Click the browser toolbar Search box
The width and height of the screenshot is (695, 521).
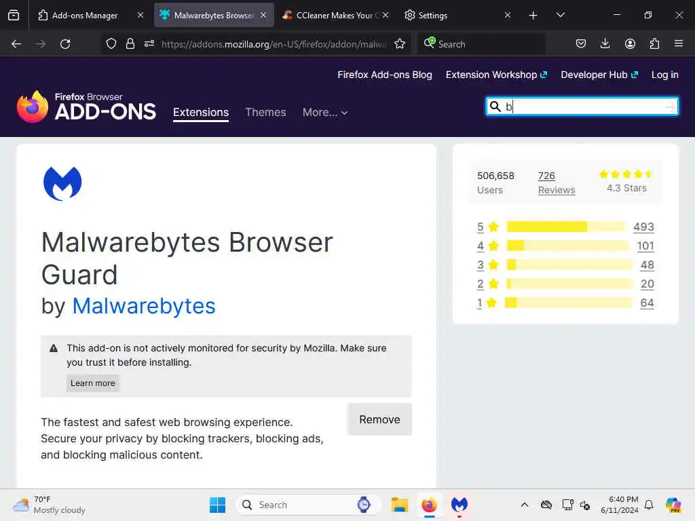point(481,44)
